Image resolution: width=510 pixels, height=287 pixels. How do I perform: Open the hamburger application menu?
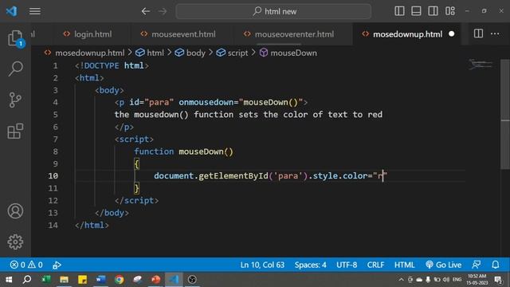click(x=35, y=11)
